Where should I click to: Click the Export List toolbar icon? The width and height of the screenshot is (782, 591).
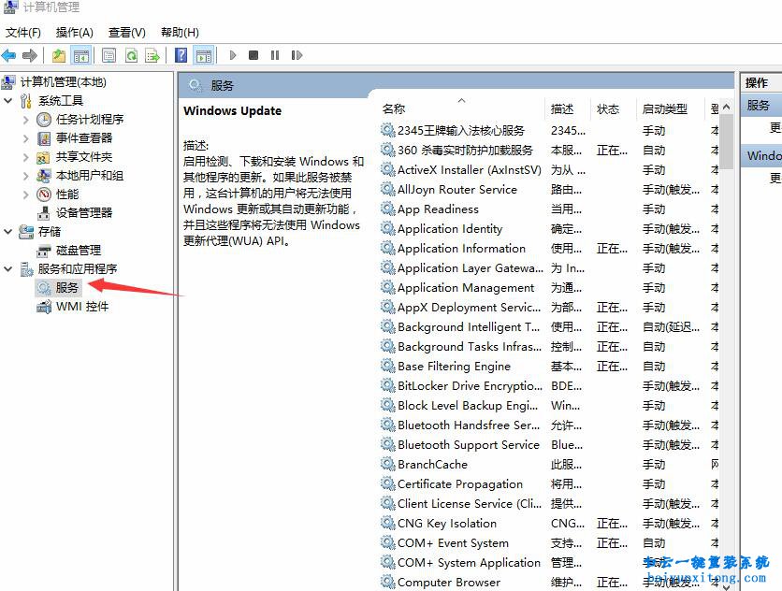pos(151,55)
